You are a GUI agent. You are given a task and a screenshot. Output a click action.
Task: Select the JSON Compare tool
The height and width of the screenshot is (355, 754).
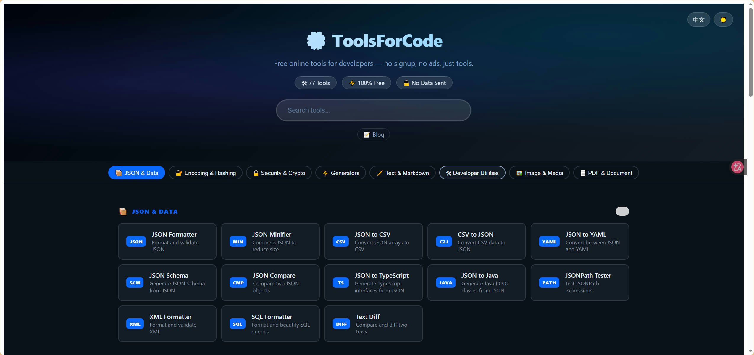point(270,282)
